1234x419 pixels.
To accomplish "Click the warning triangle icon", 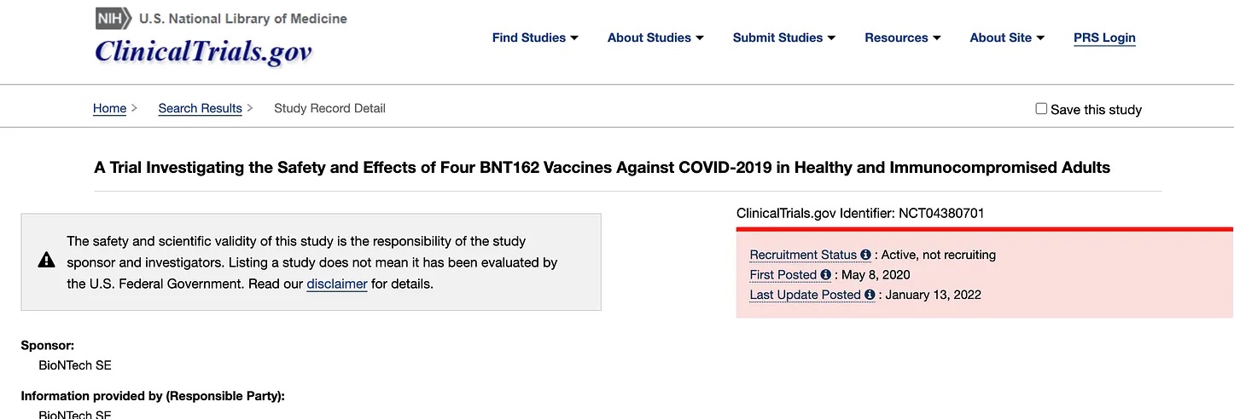I will [47, 261].
